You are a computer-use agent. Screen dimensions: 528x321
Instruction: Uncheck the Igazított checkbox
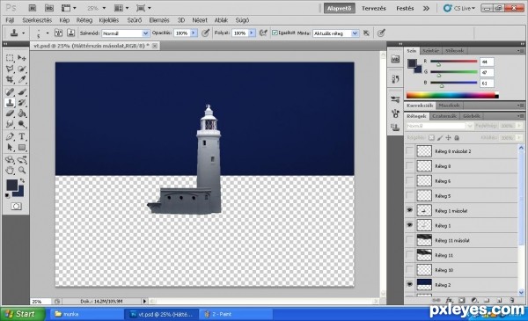pos(275,33)
